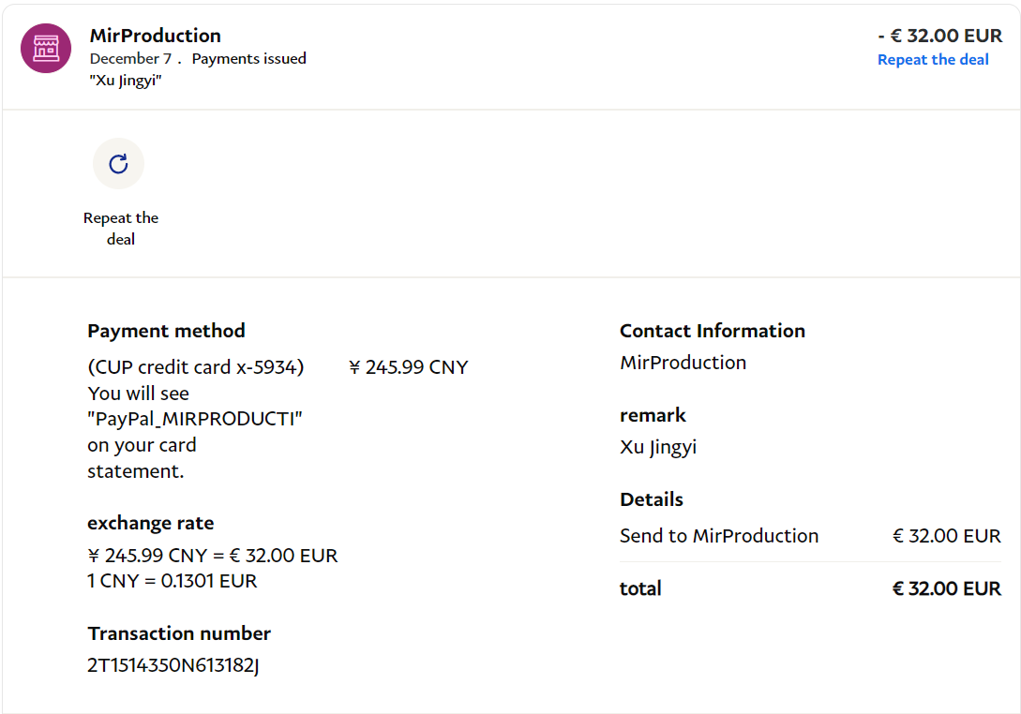1021x714 pixels.
Task: Click the "Send to MirProduction" details line
Action: point(718,536)
